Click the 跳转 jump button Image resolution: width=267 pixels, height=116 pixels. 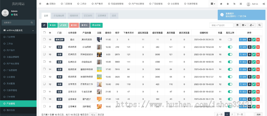[x=258, y=115]
